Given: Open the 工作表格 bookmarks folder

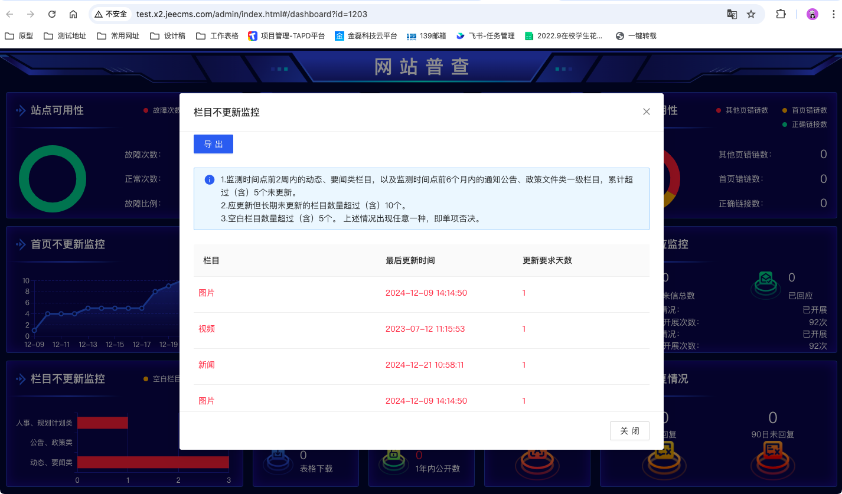Looking at the screenshot, I should click(x=217, y=36).
